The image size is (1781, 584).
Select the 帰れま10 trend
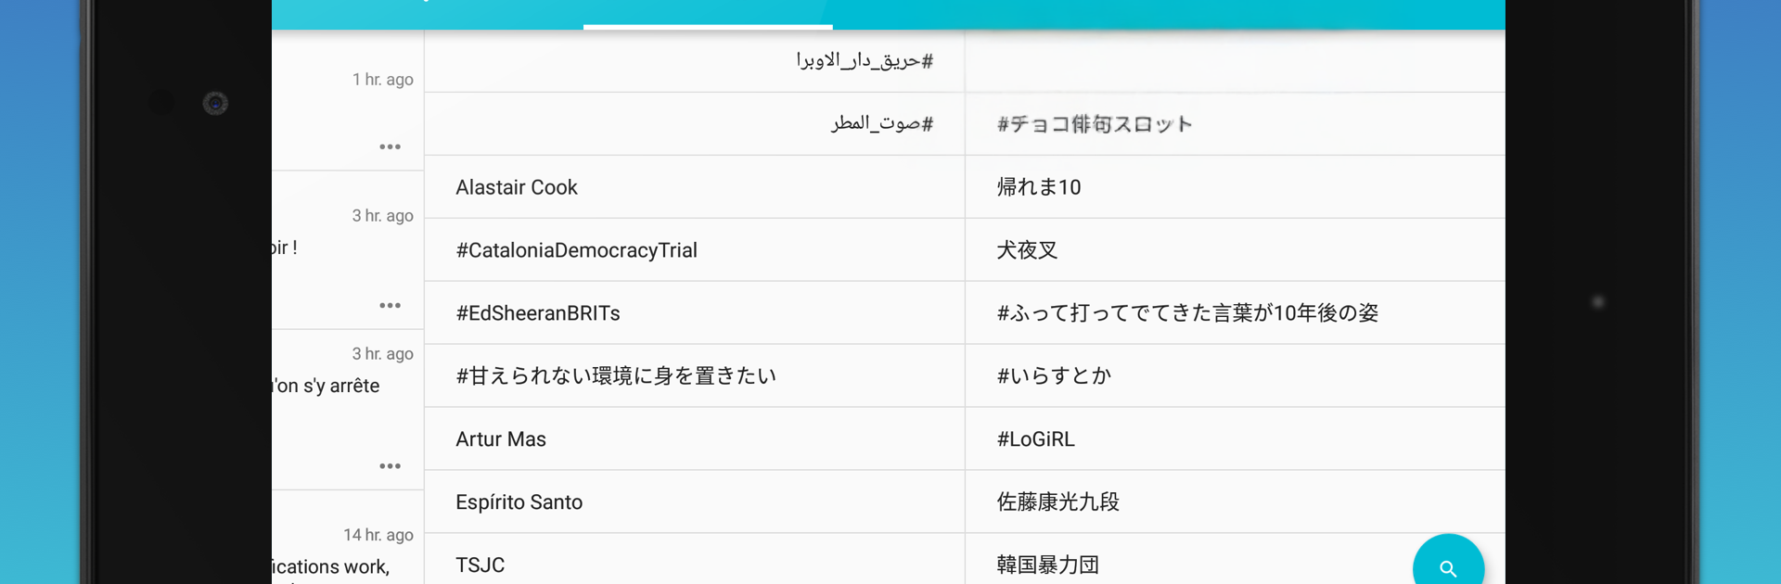(x=1038, y=187)
